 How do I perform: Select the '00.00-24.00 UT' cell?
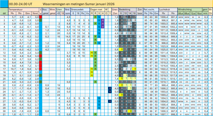pos(21,4)
